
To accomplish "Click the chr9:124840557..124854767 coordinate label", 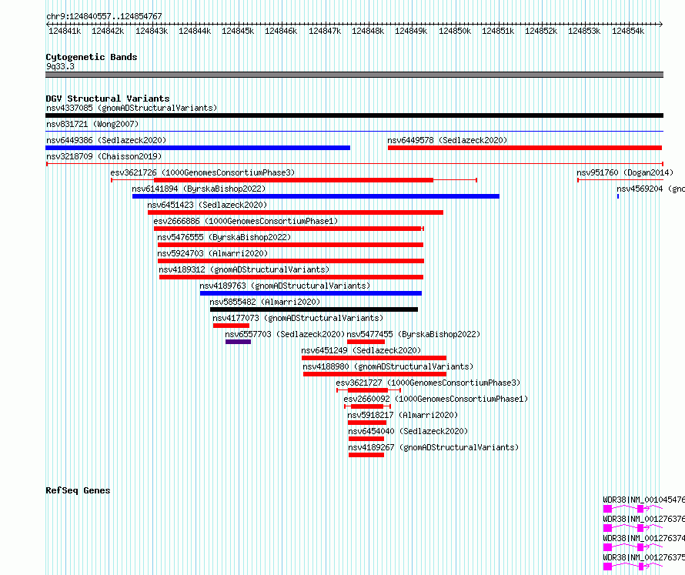I will pyautogui.click(x=104, y=16).
